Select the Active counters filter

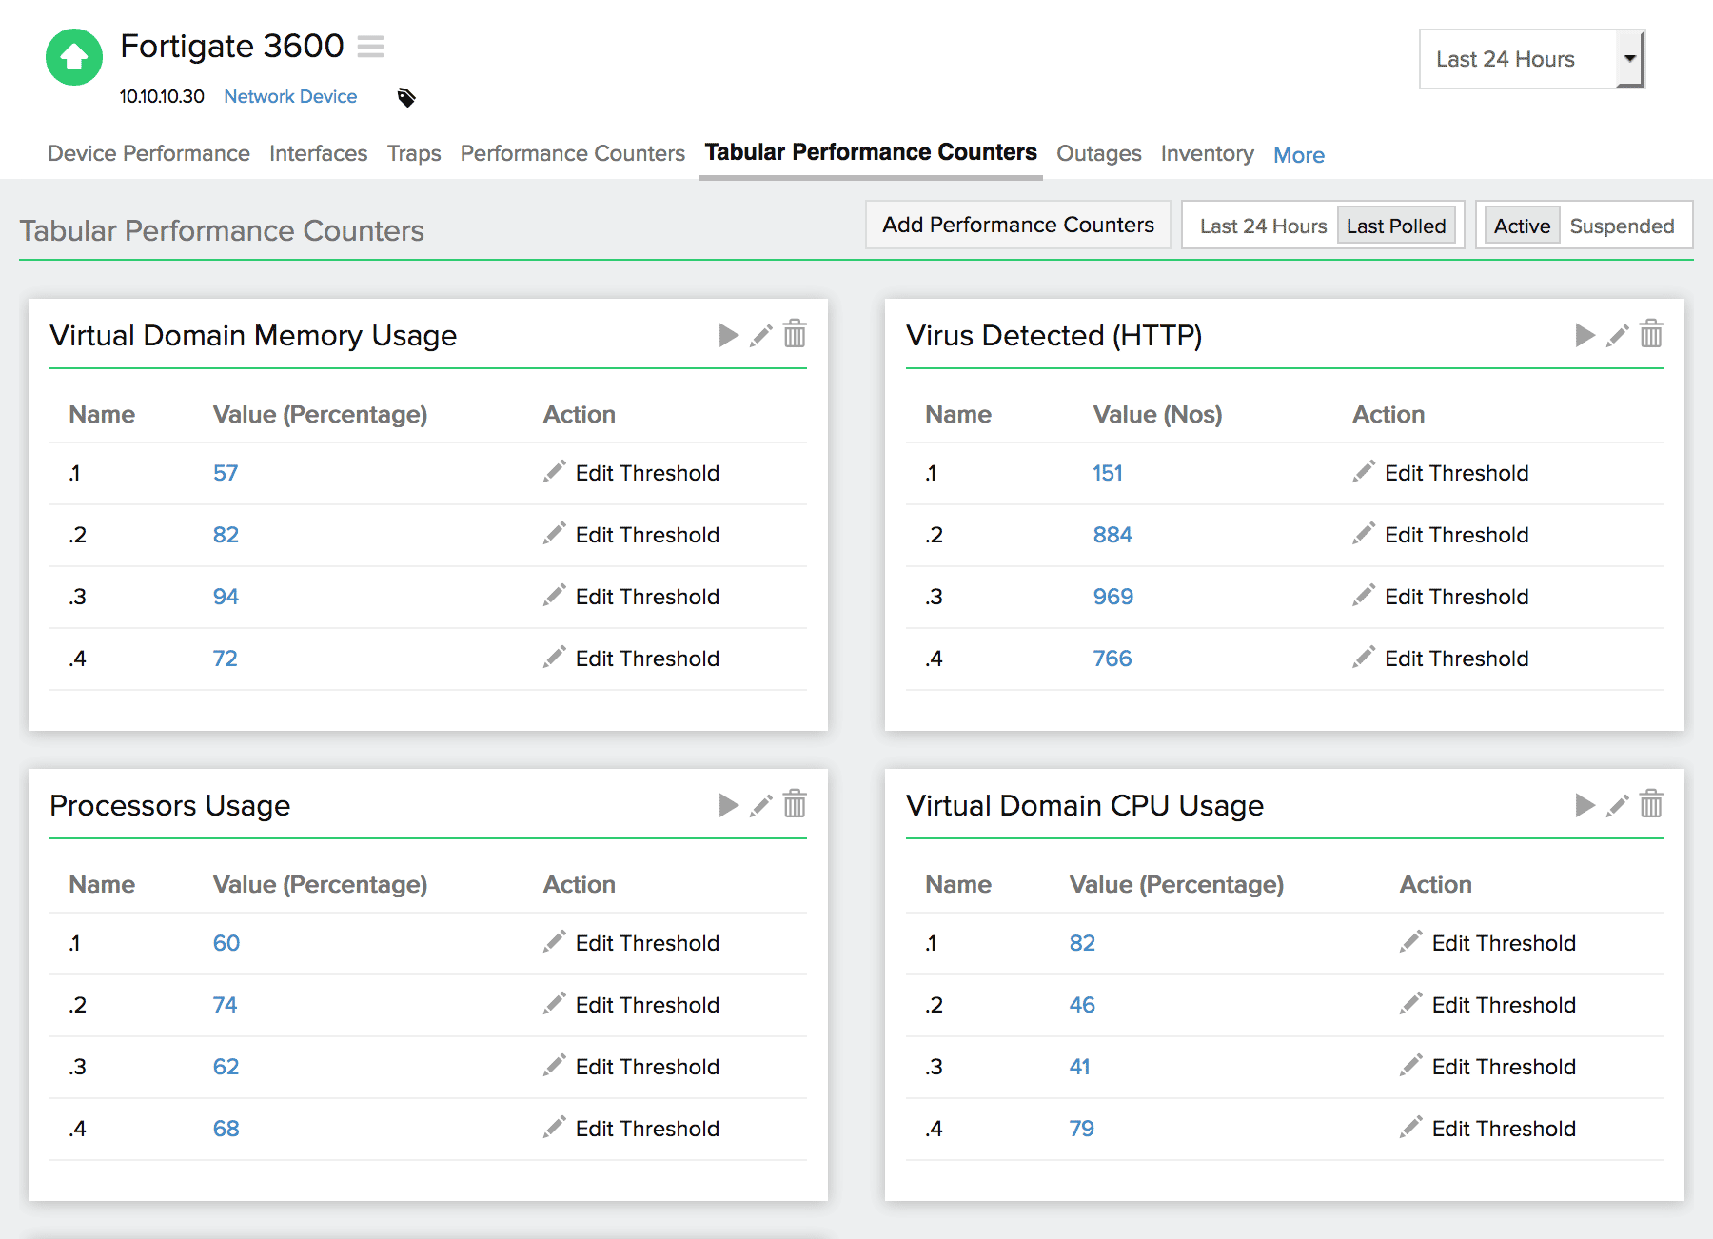tap(1521, 226)
